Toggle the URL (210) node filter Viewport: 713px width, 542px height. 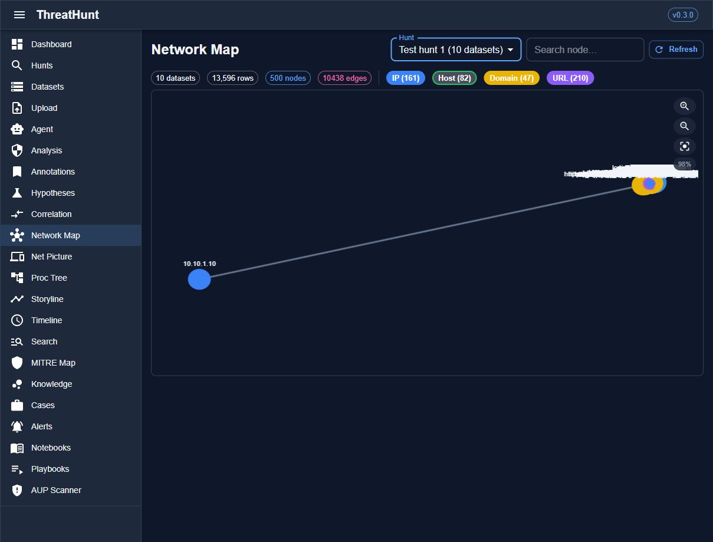pyautogui.click(x=570, y=78)
